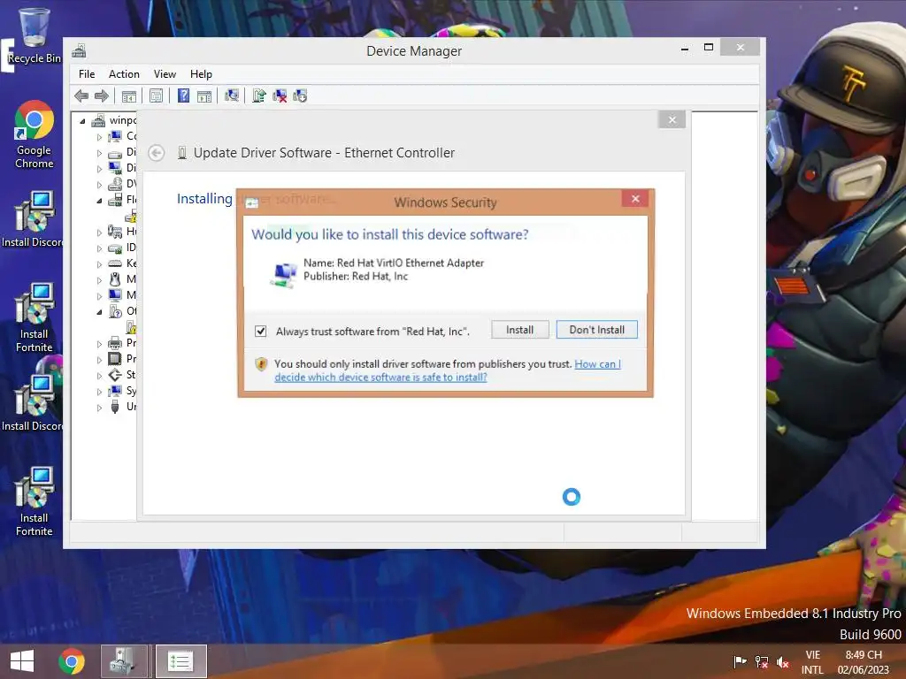Toggle the show/hide action pane toolbar icon
Screen dimensions: 906x679
tap(204, 95)
